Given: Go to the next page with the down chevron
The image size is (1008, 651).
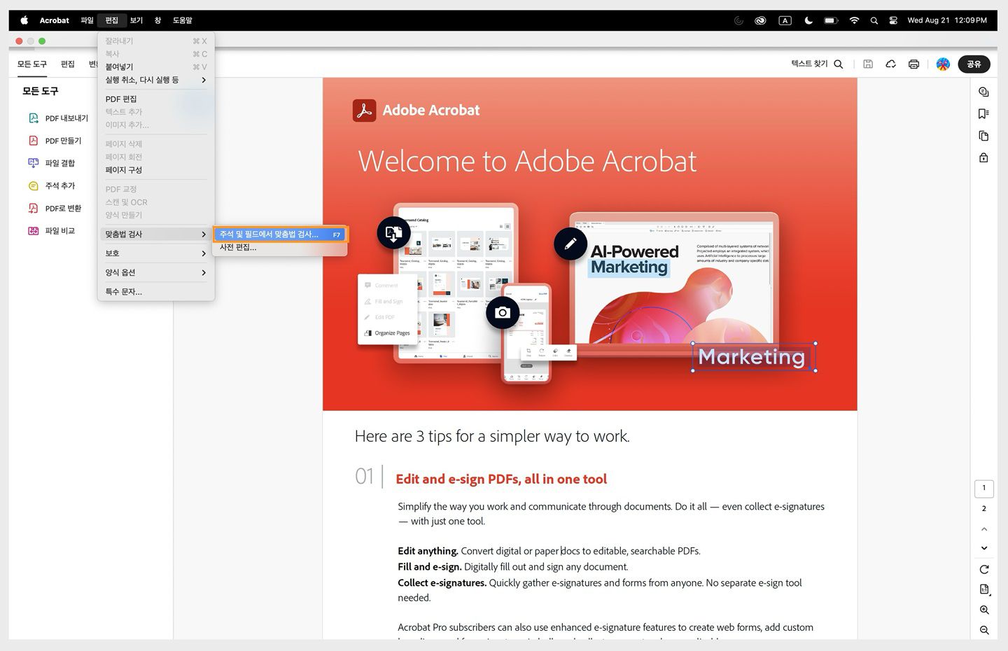Looking at the screenshot, I should pos(984,548).
